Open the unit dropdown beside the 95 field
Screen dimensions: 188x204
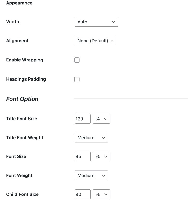coord(101,157)
